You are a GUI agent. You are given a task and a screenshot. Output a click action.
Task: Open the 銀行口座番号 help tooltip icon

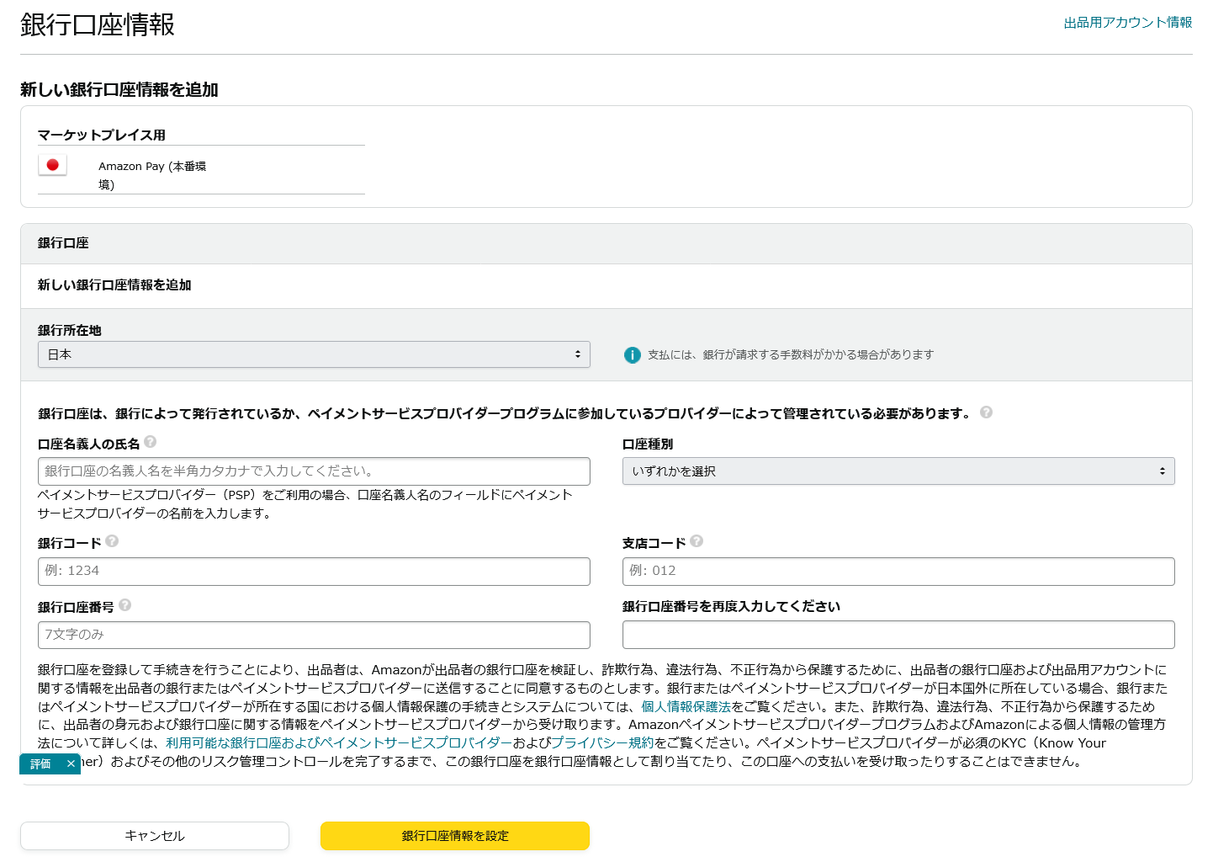(x=124, y=604)
